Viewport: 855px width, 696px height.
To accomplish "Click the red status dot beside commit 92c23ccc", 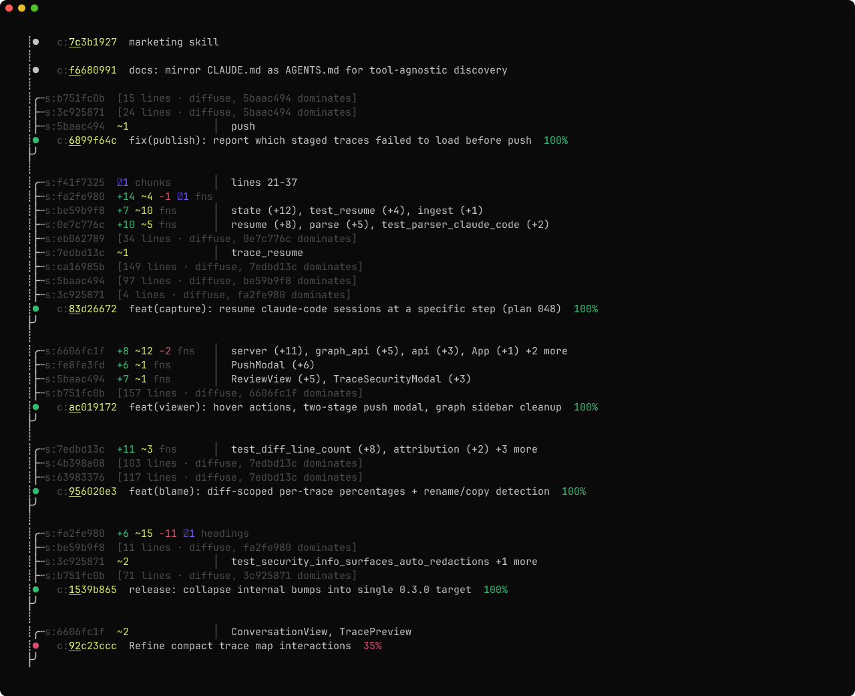I will tap(35, 645).
